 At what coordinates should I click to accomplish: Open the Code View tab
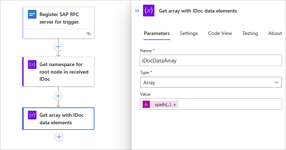click(x=220, y=33)
